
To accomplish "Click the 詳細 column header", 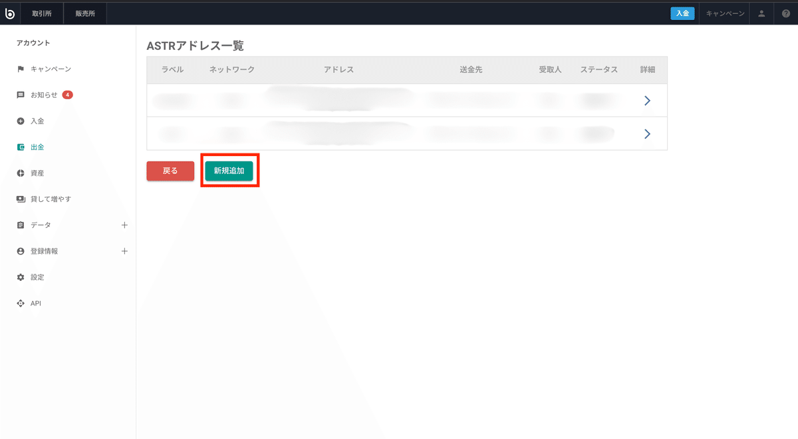I will [648, 70].
